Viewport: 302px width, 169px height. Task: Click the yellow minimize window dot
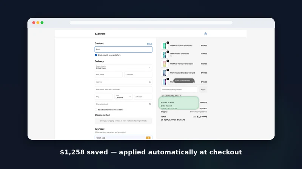pos(38,23)
